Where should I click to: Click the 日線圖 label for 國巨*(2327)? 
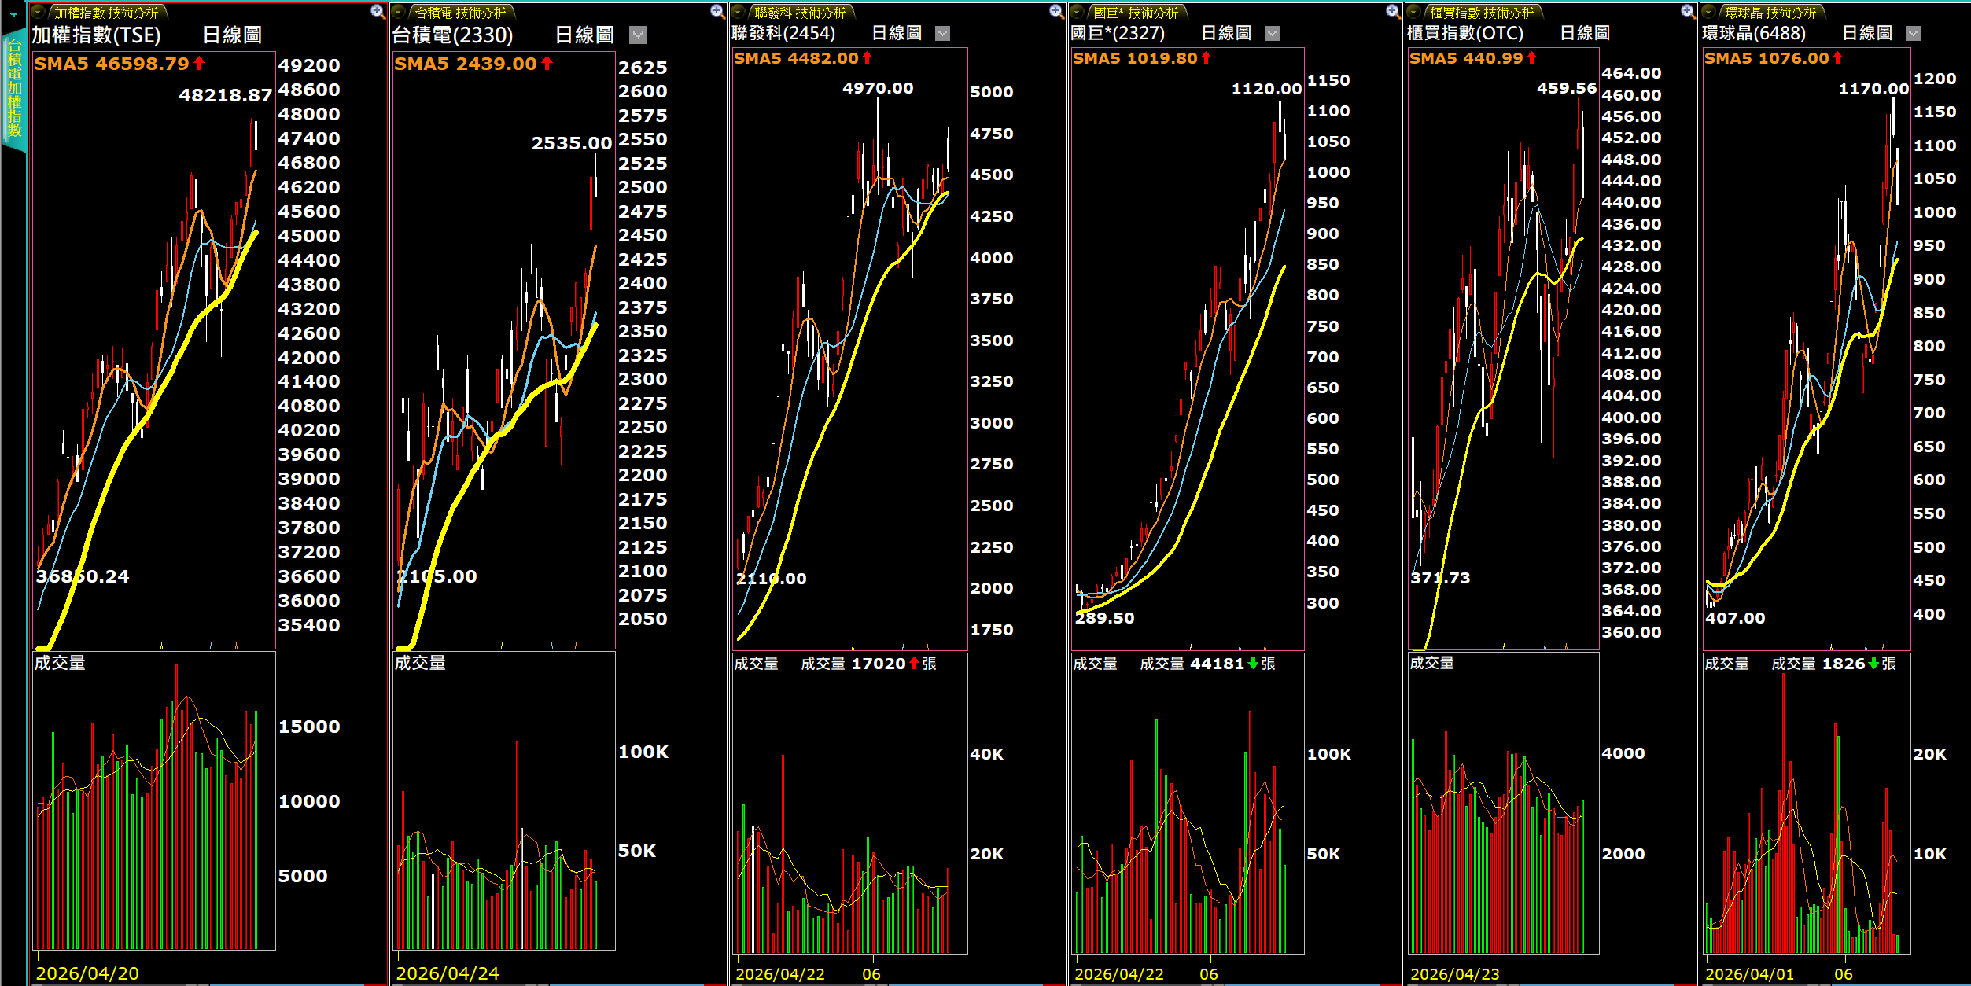[x=1226, y=33]
